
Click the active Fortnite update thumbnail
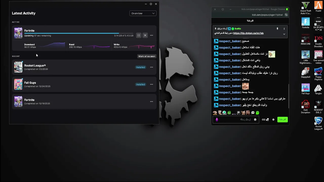[18, 33]
